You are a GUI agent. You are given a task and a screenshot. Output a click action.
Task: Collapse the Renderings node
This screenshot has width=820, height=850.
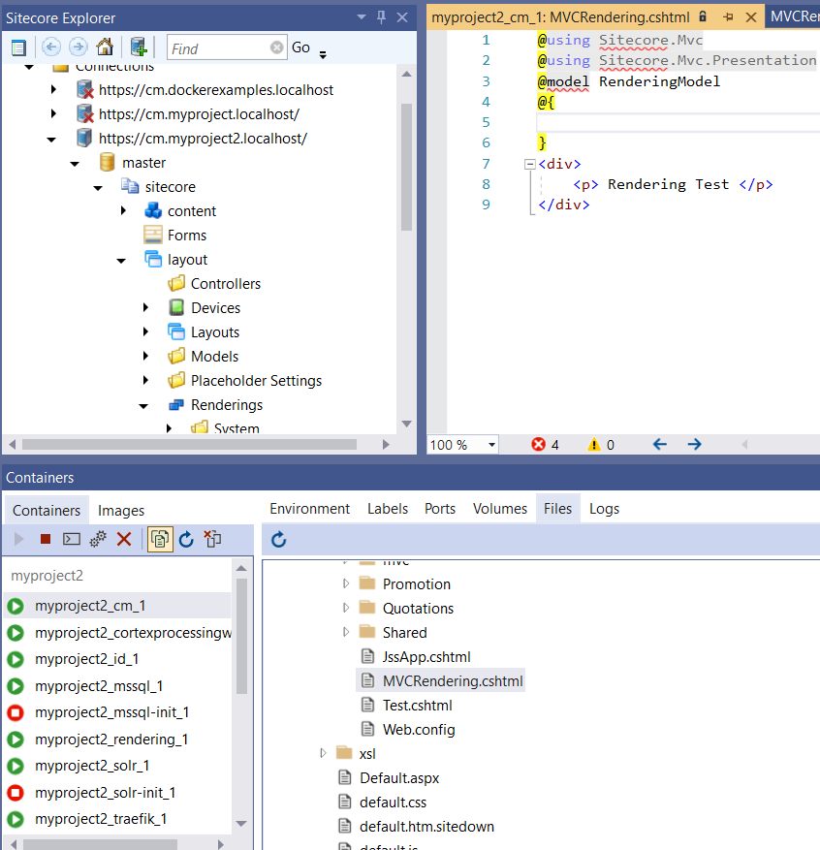point(143,405)
